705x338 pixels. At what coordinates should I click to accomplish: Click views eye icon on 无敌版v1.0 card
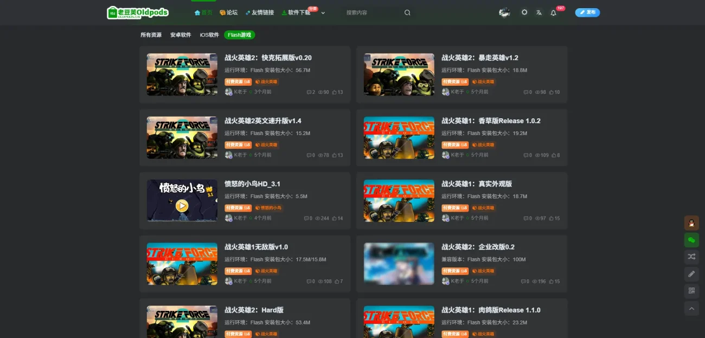pyautogui.click(x=321, y=282)
